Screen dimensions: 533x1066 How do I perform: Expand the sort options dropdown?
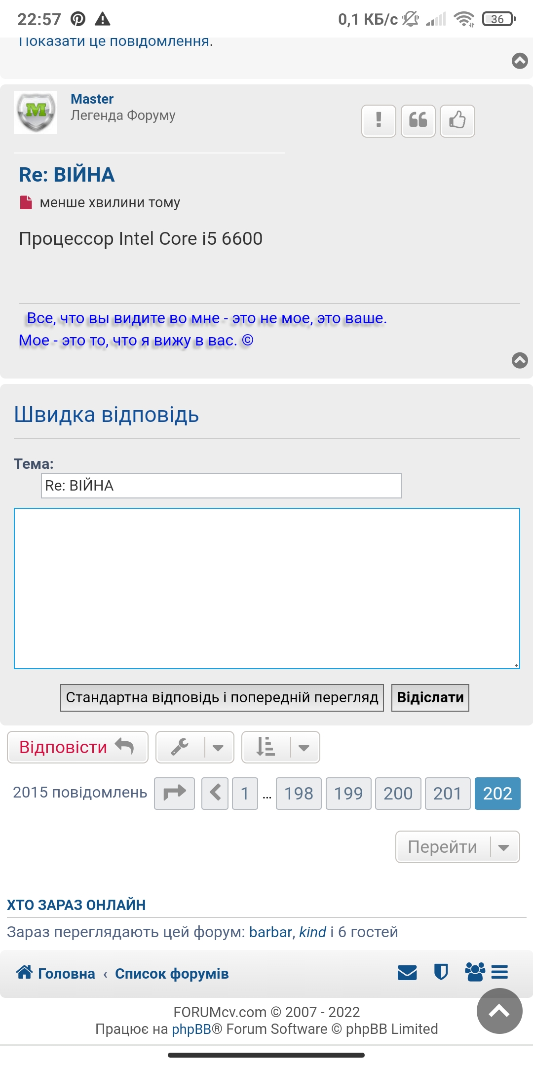coord(281,747)
